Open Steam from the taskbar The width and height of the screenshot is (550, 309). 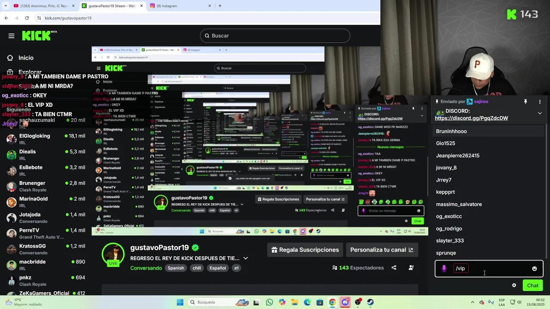[370, 302]
